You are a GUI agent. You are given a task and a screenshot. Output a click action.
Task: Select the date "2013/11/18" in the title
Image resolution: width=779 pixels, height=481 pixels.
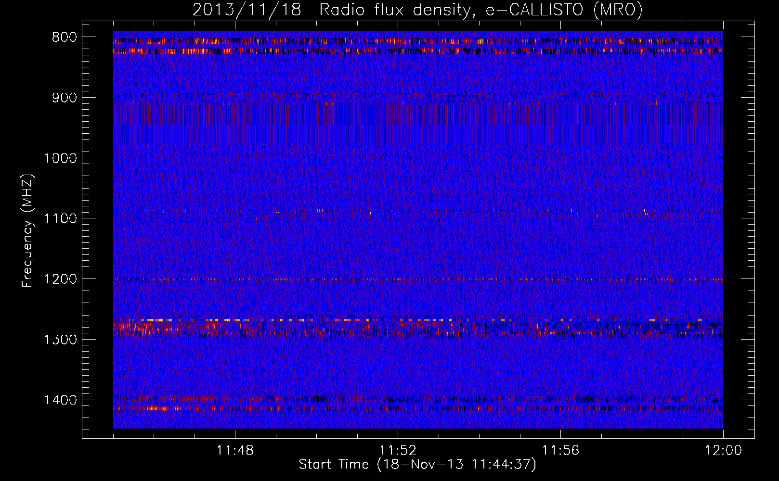tap(247, 10)
